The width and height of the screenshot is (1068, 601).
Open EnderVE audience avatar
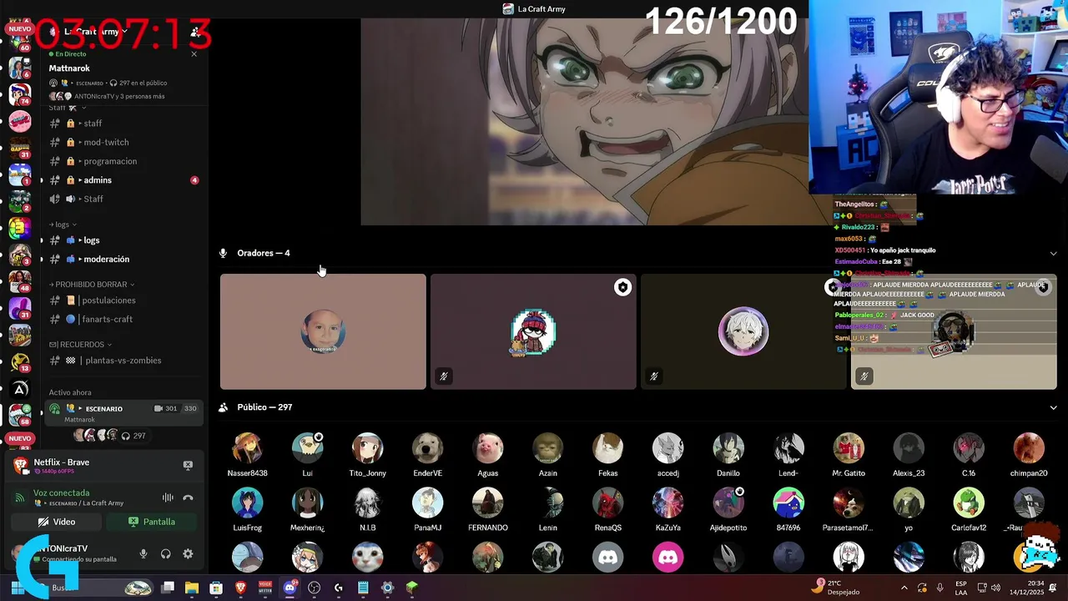[427, 448]
